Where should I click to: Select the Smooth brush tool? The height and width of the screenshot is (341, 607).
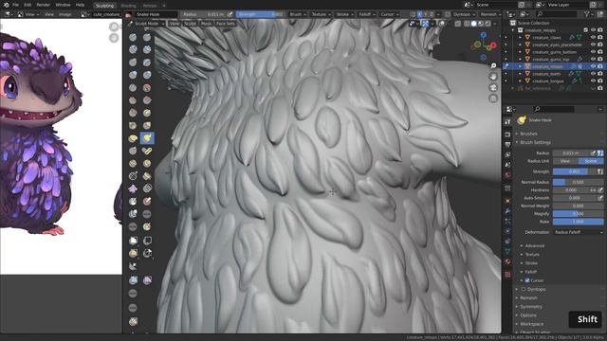pyautogui.click(x=147, y=88)
